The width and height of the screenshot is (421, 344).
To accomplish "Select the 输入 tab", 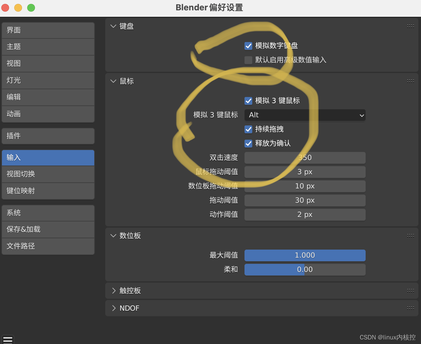I will pyautogui.click(x=48, y=158).
